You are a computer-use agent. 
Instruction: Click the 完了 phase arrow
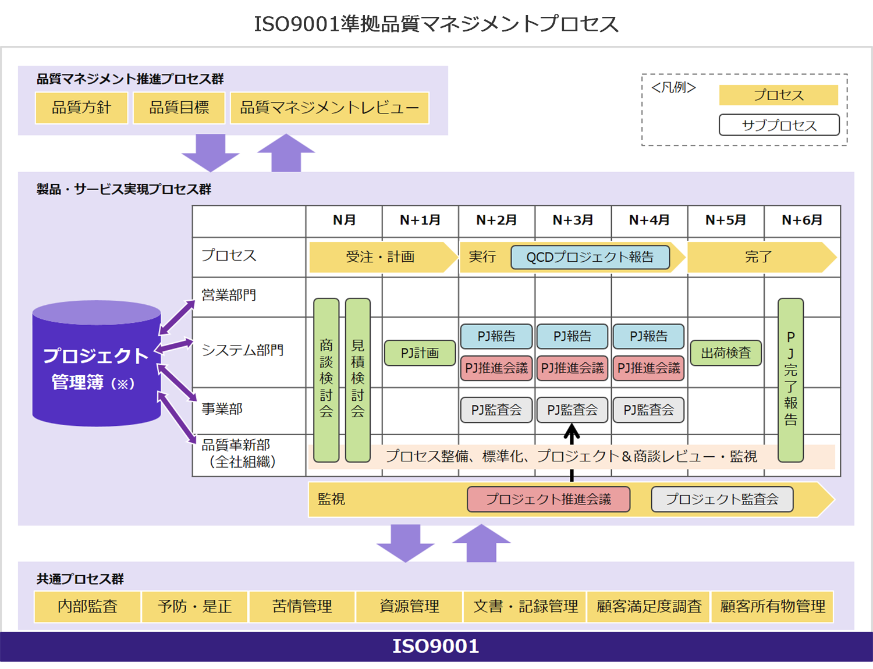[x=761, y=257]
